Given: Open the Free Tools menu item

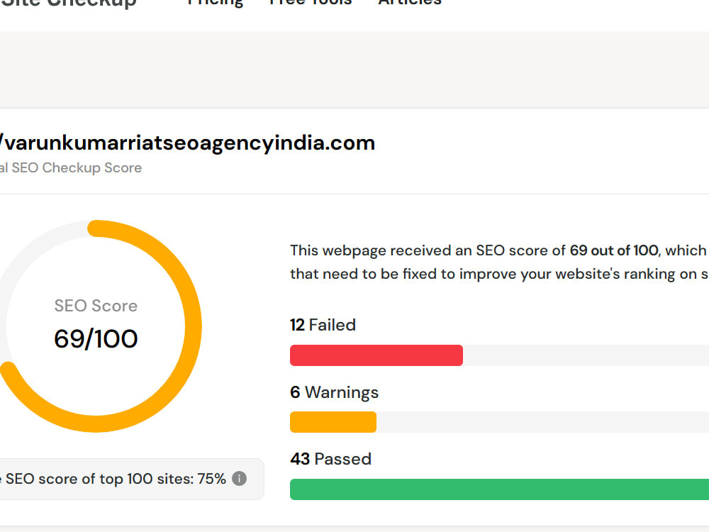Looking at the screenshot, I should coord(311,2).
